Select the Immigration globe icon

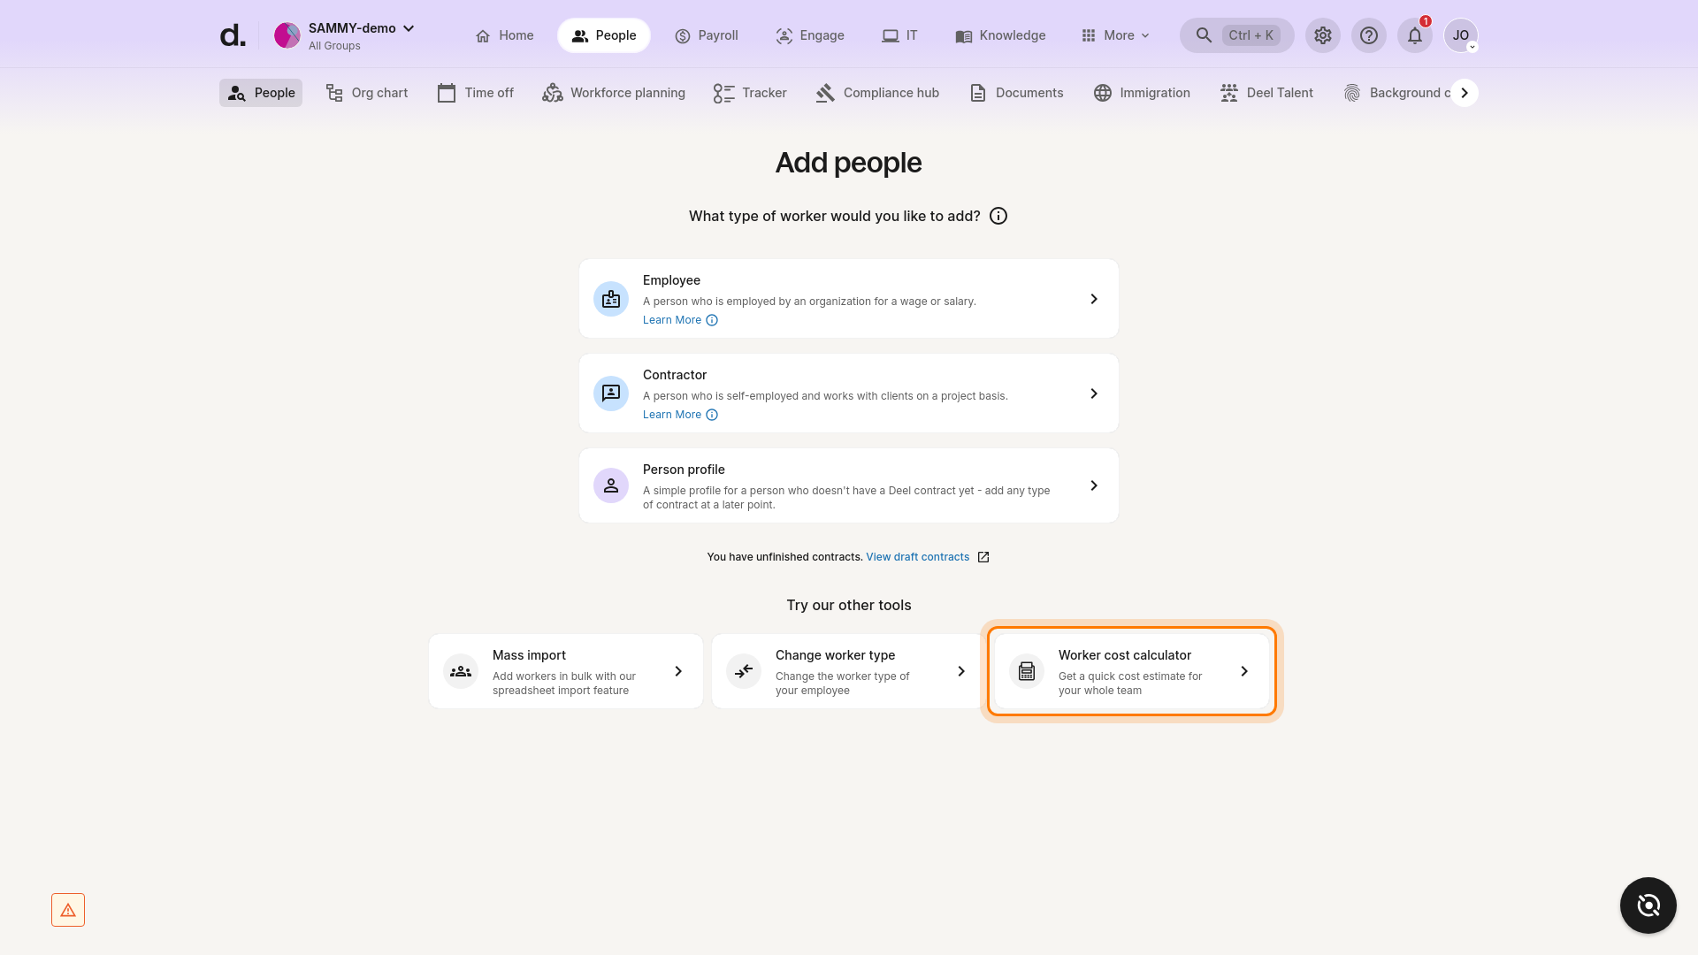point(1102,92)
